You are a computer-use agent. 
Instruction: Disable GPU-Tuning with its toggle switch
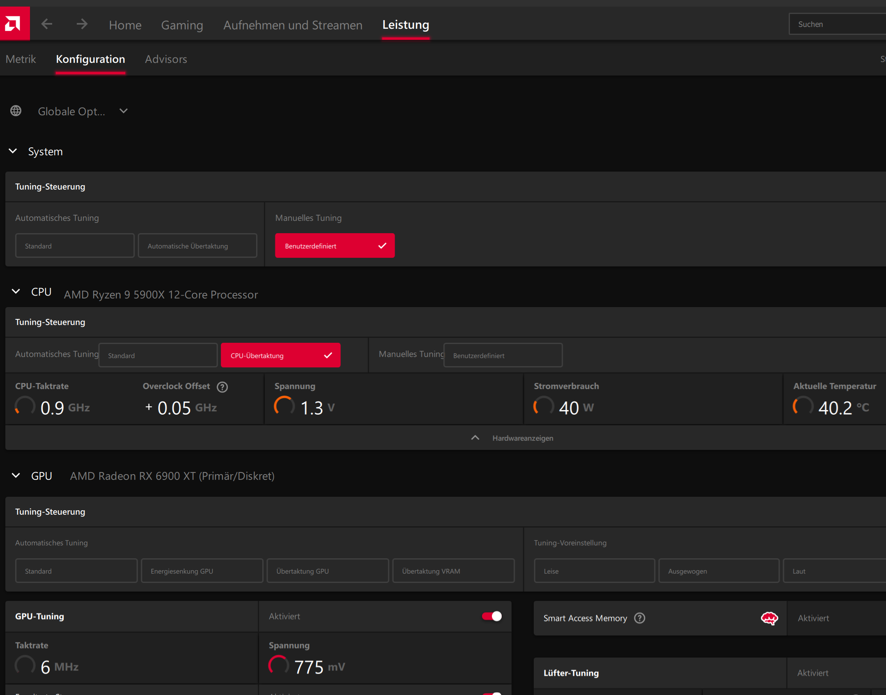pos(491,616)
